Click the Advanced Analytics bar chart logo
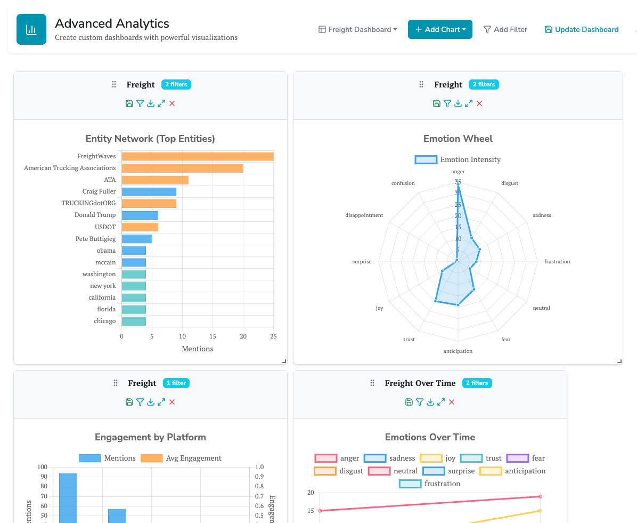Image resolution: width=637 pixels, height=523 pixels. [31, 29]
